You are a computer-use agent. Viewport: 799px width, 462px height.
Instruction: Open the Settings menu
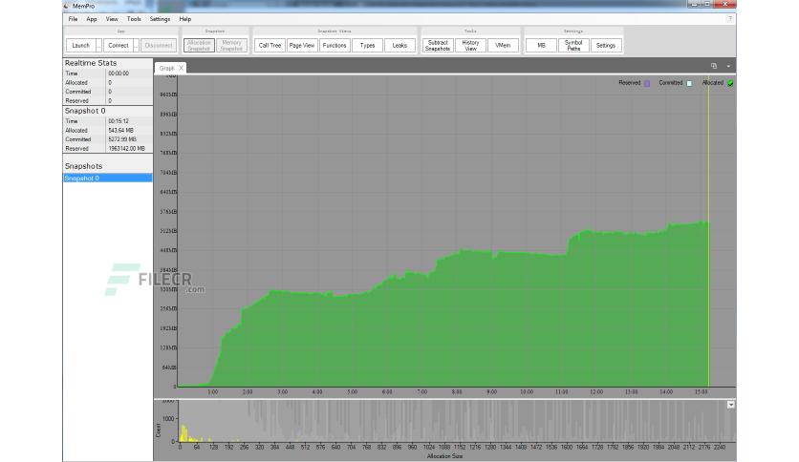[160, 19]
